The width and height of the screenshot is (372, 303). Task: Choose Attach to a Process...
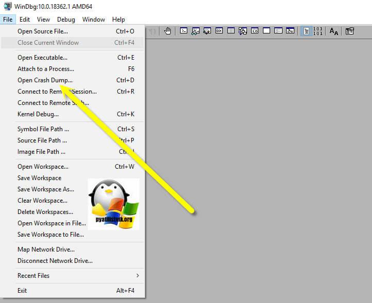pyautogui.click(x=73, y=69)
